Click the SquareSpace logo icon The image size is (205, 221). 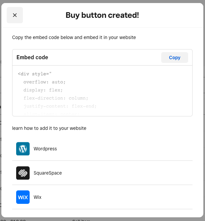23,173
